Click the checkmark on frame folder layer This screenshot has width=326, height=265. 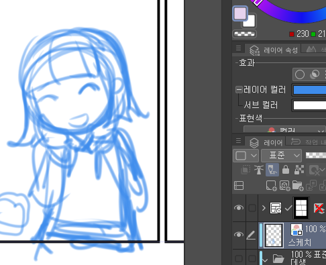(x=288, y=208)
